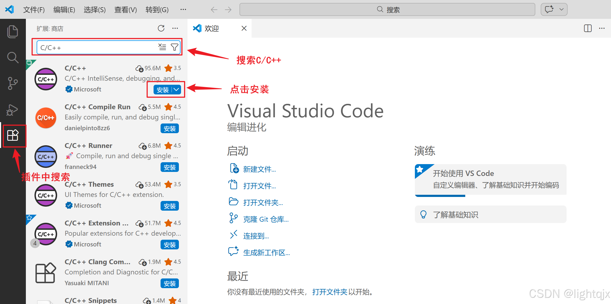Image resolution: width=611 pixels, height=304 pixels.
Task: Expand the hidden menu bar items ellipsis
Action: point(183,9)
